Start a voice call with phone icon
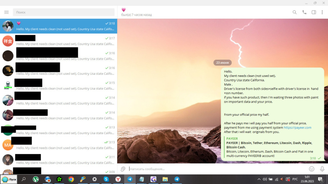328x184 pixels. (304, 12)
